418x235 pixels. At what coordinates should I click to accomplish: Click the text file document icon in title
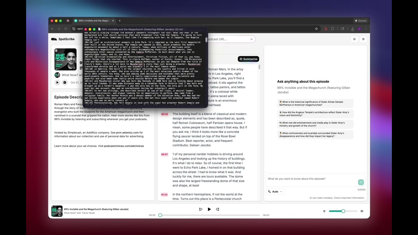tap(99, 29)
